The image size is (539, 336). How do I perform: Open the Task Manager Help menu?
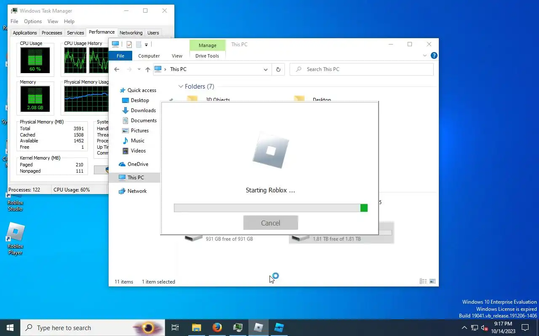(69, 21)
